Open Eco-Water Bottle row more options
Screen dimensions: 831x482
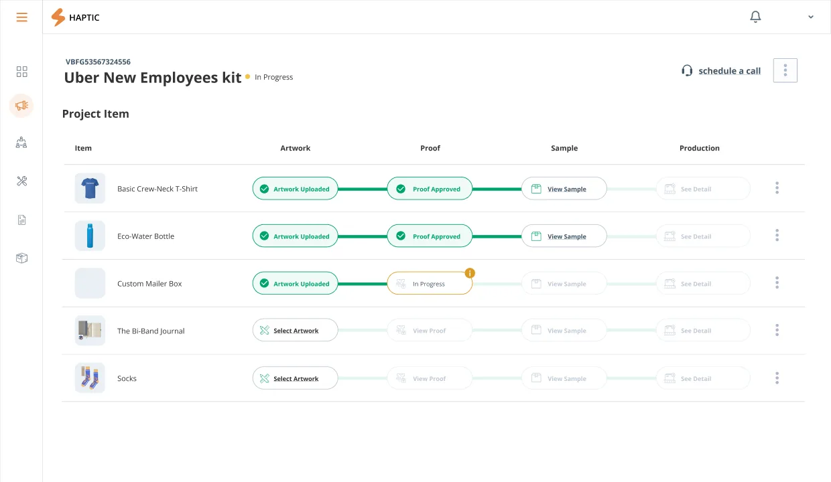coord(777,235)
